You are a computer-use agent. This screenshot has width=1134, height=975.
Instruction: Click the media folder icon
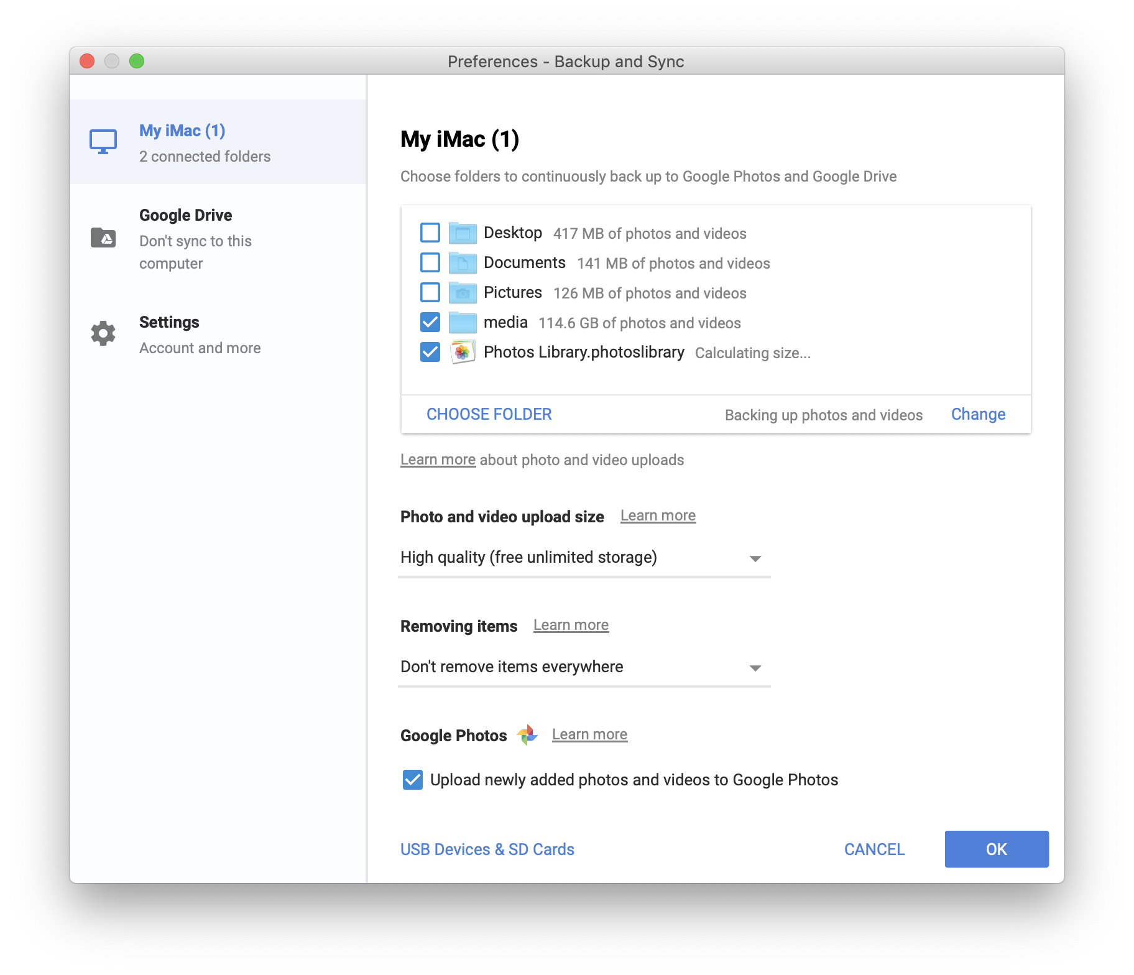463,323
